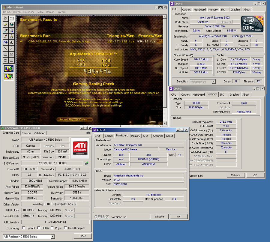Open the Caches tab in top-right CPU-Z window
This screenshot has width=270, height=242.
187,10
